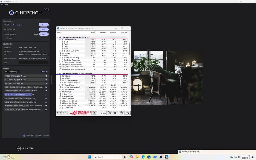The height and width of the screenshot is (160, 256).
Task: Open Outlook from the taskbar
Action: click(155, 157)
